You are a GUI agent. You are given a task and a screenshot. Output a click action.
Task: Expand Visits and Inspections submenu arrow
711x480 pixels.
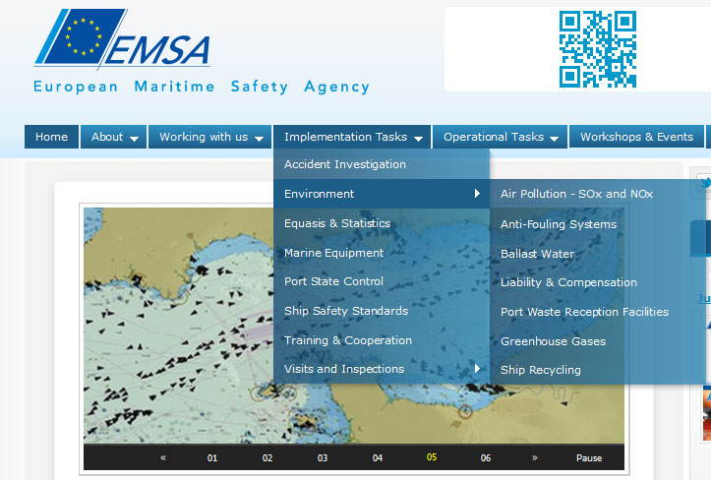coord(477,369)
